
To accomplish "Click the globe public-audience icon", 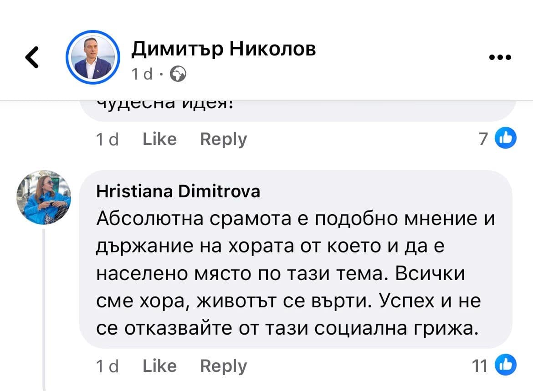I will pos(178,74).
